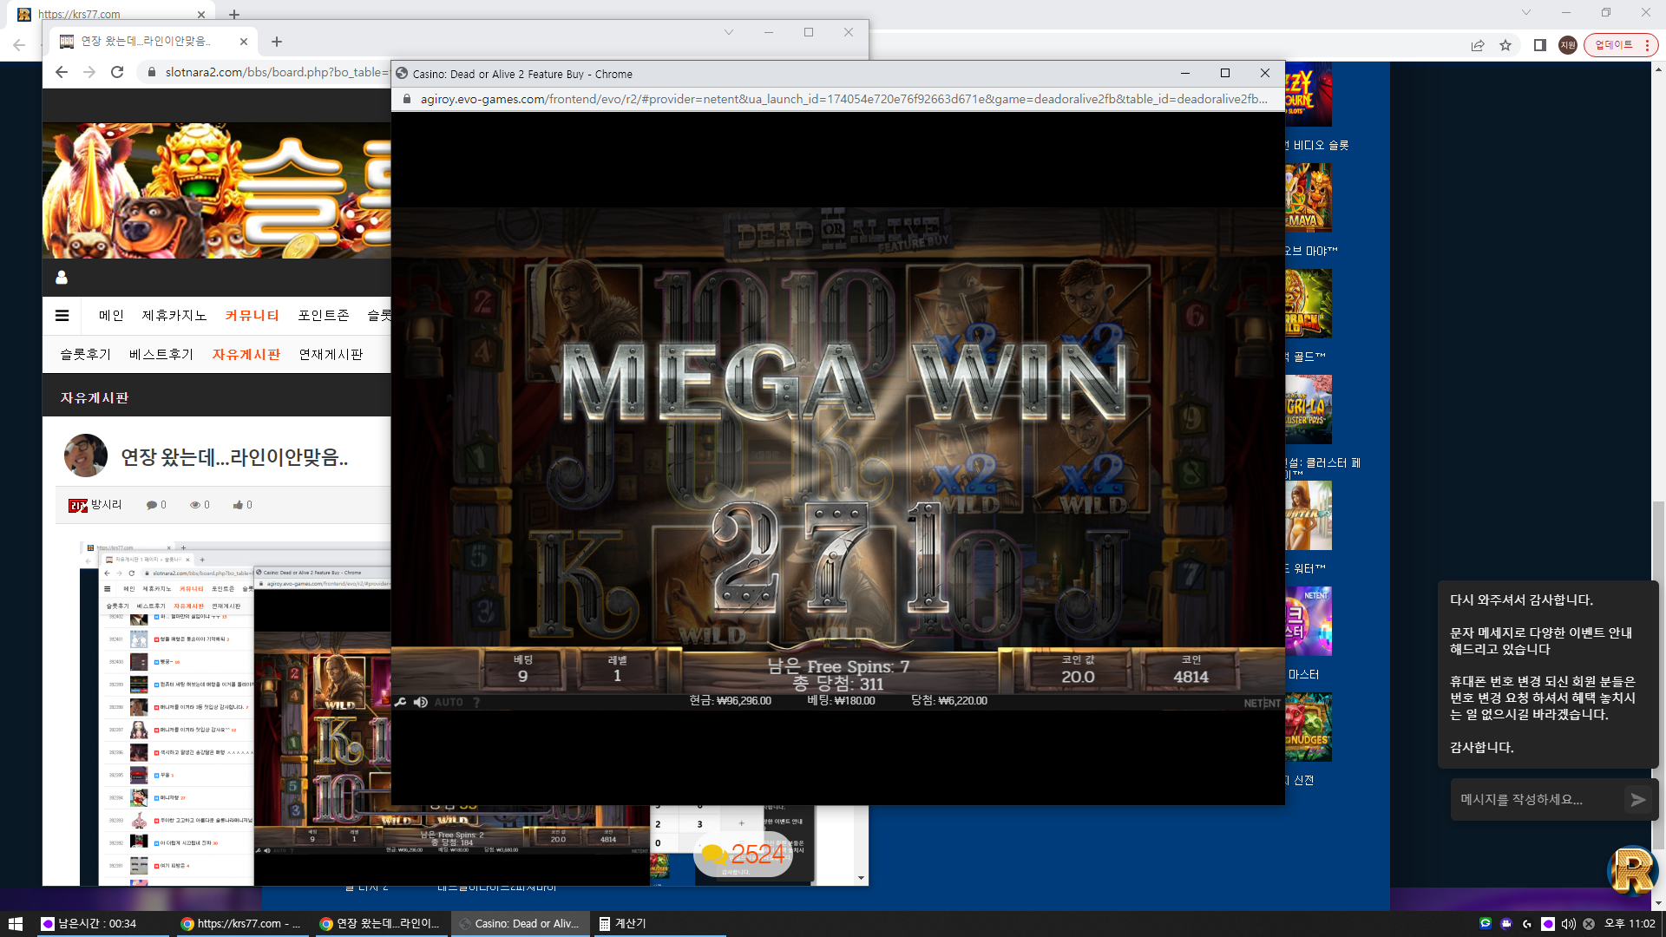1666x937 pixels.
Task: Click the slotnara page vertical scrollbar down arrow
Action: (x=861, y=878)
